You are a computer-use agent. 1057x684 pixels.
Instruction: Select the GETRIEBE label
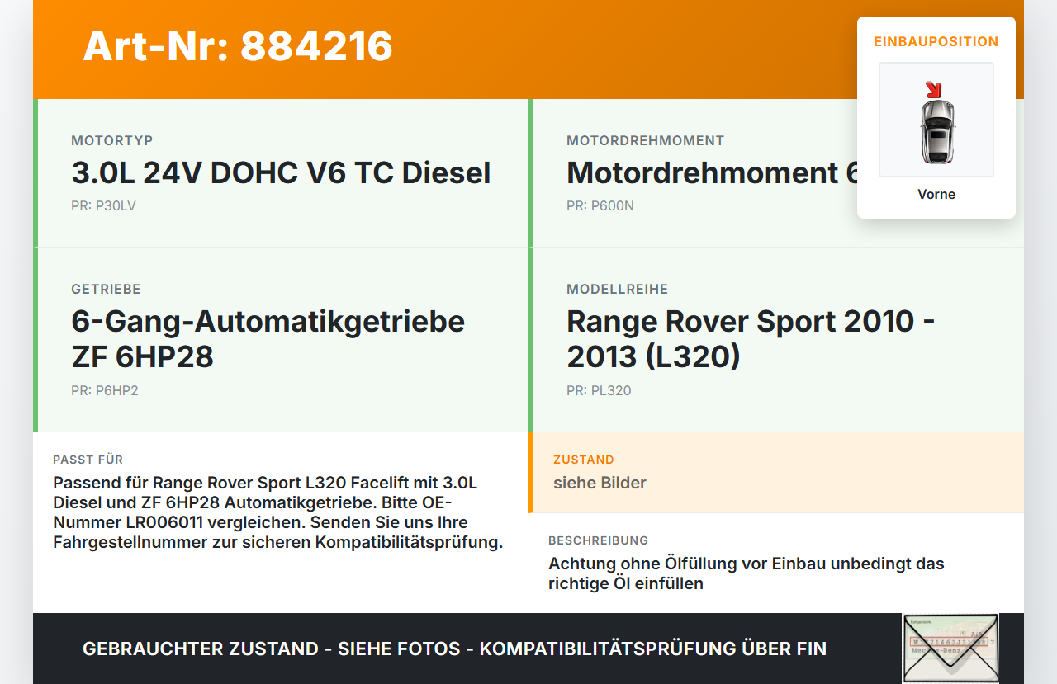106,290
